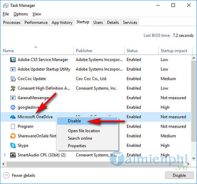The image size is (197, 184).
Task: Click the googledrivesync icon
Action: (13, 107)
